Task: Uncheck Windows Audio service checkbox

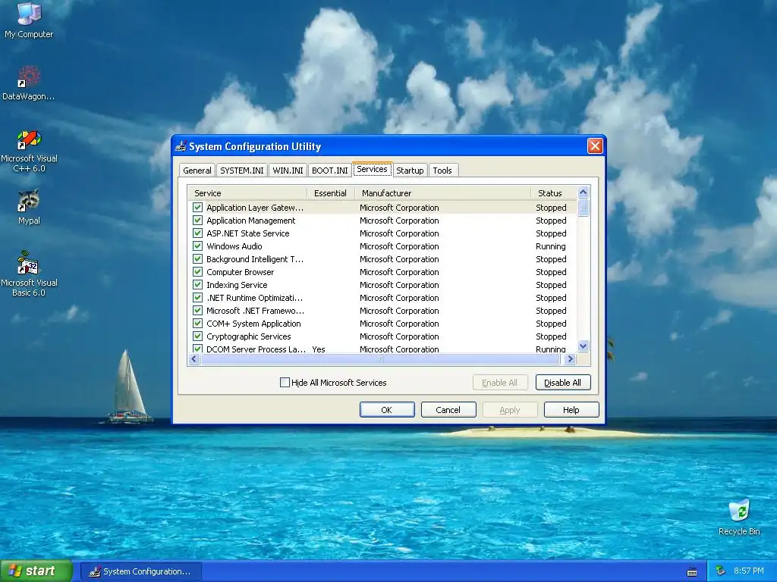Action: (198, 246)
